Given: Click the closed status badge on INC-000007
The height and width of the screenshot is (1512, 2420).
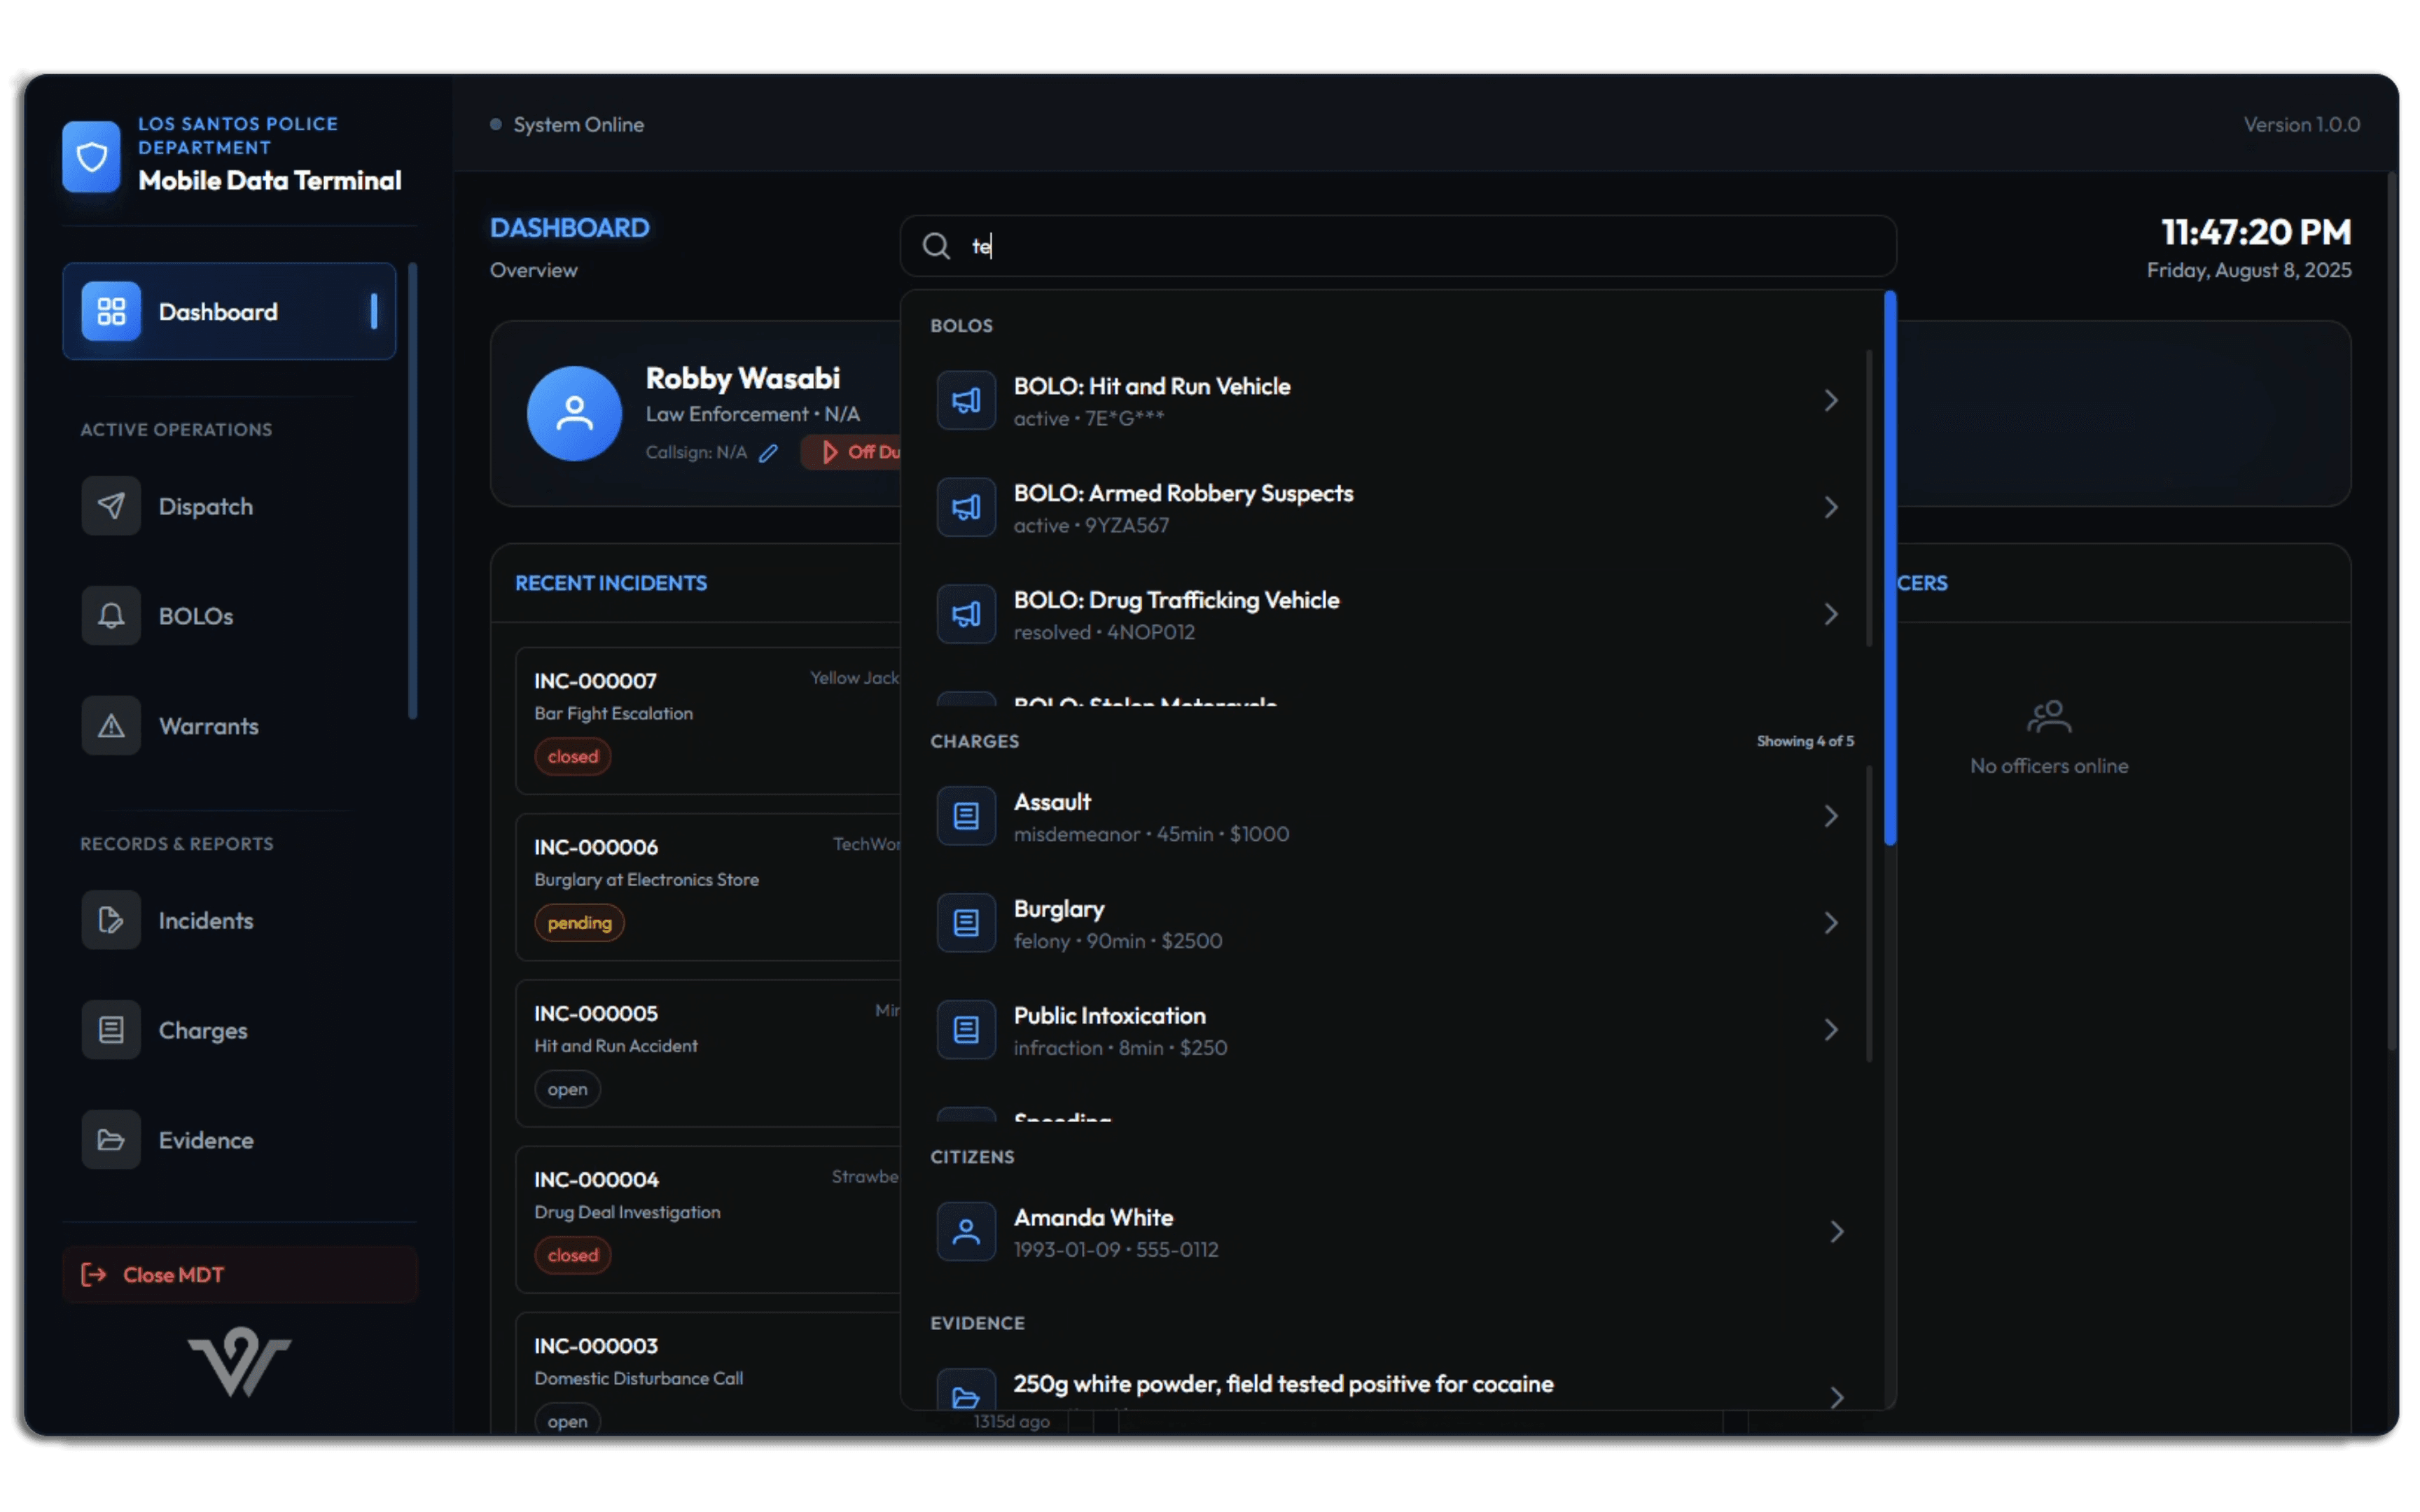Looking at the screenshot, I should pyautogui.click(x=573, y=757).
